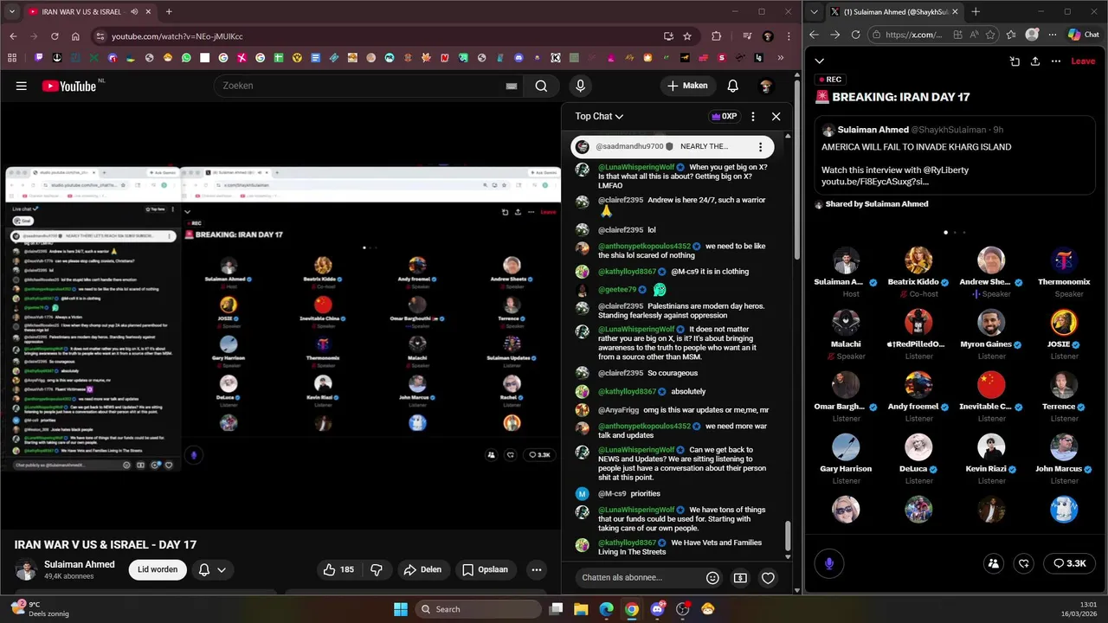Join the channel via Lid worden
The height and width of the screenshot is (623, 1108).
point(158,569)
